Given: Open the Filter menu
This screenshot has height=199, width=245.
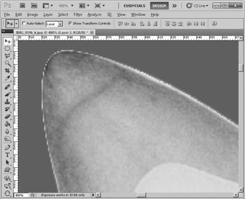Looking at the screenshot, I should pyautogui.click(x=78, y=15).
